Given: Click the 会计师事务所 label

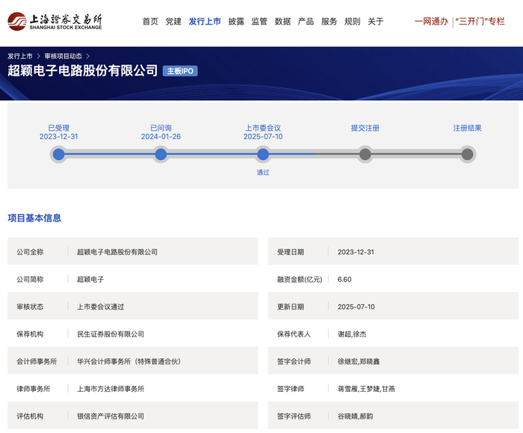Looking at the screenshot, I should tap(37, 361).
